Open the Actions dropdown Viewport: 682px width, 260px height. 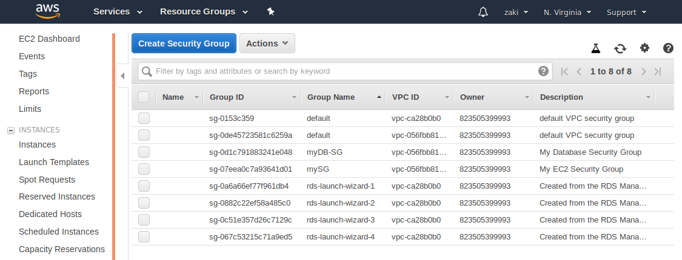pos(267,44)
